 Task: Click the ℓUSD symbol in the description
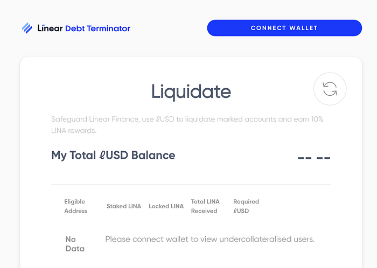165,119
